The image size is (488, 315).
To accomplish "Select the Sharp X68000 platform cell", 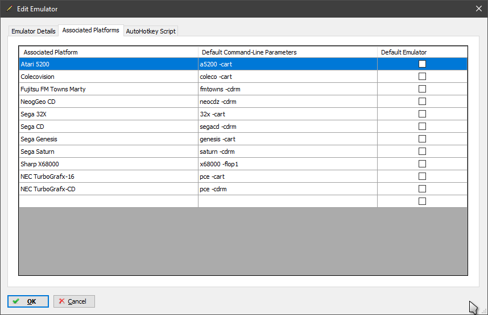I will point(108,163).
